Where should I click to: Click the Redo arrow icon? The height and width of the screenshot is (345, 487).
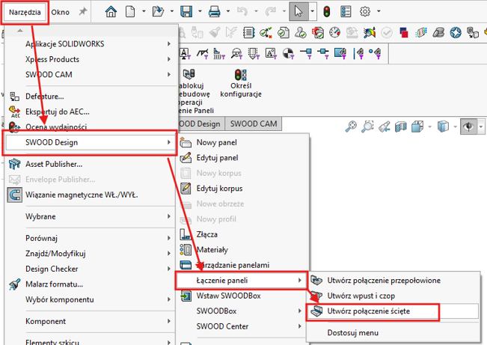271,12
